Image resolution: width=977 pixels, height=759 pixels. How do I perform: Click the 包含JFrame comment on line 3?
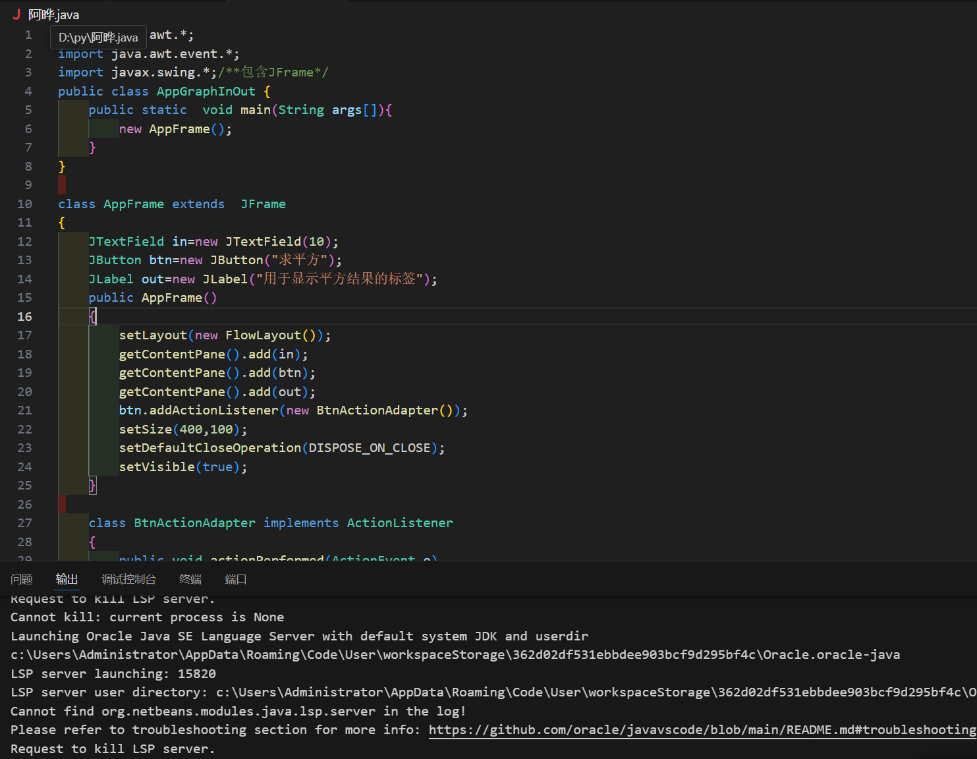click(x=273, y=72)
